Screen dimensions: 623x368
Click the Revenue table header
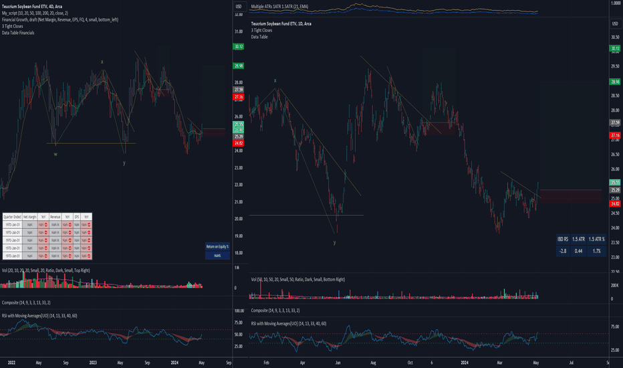coord(55,217)
